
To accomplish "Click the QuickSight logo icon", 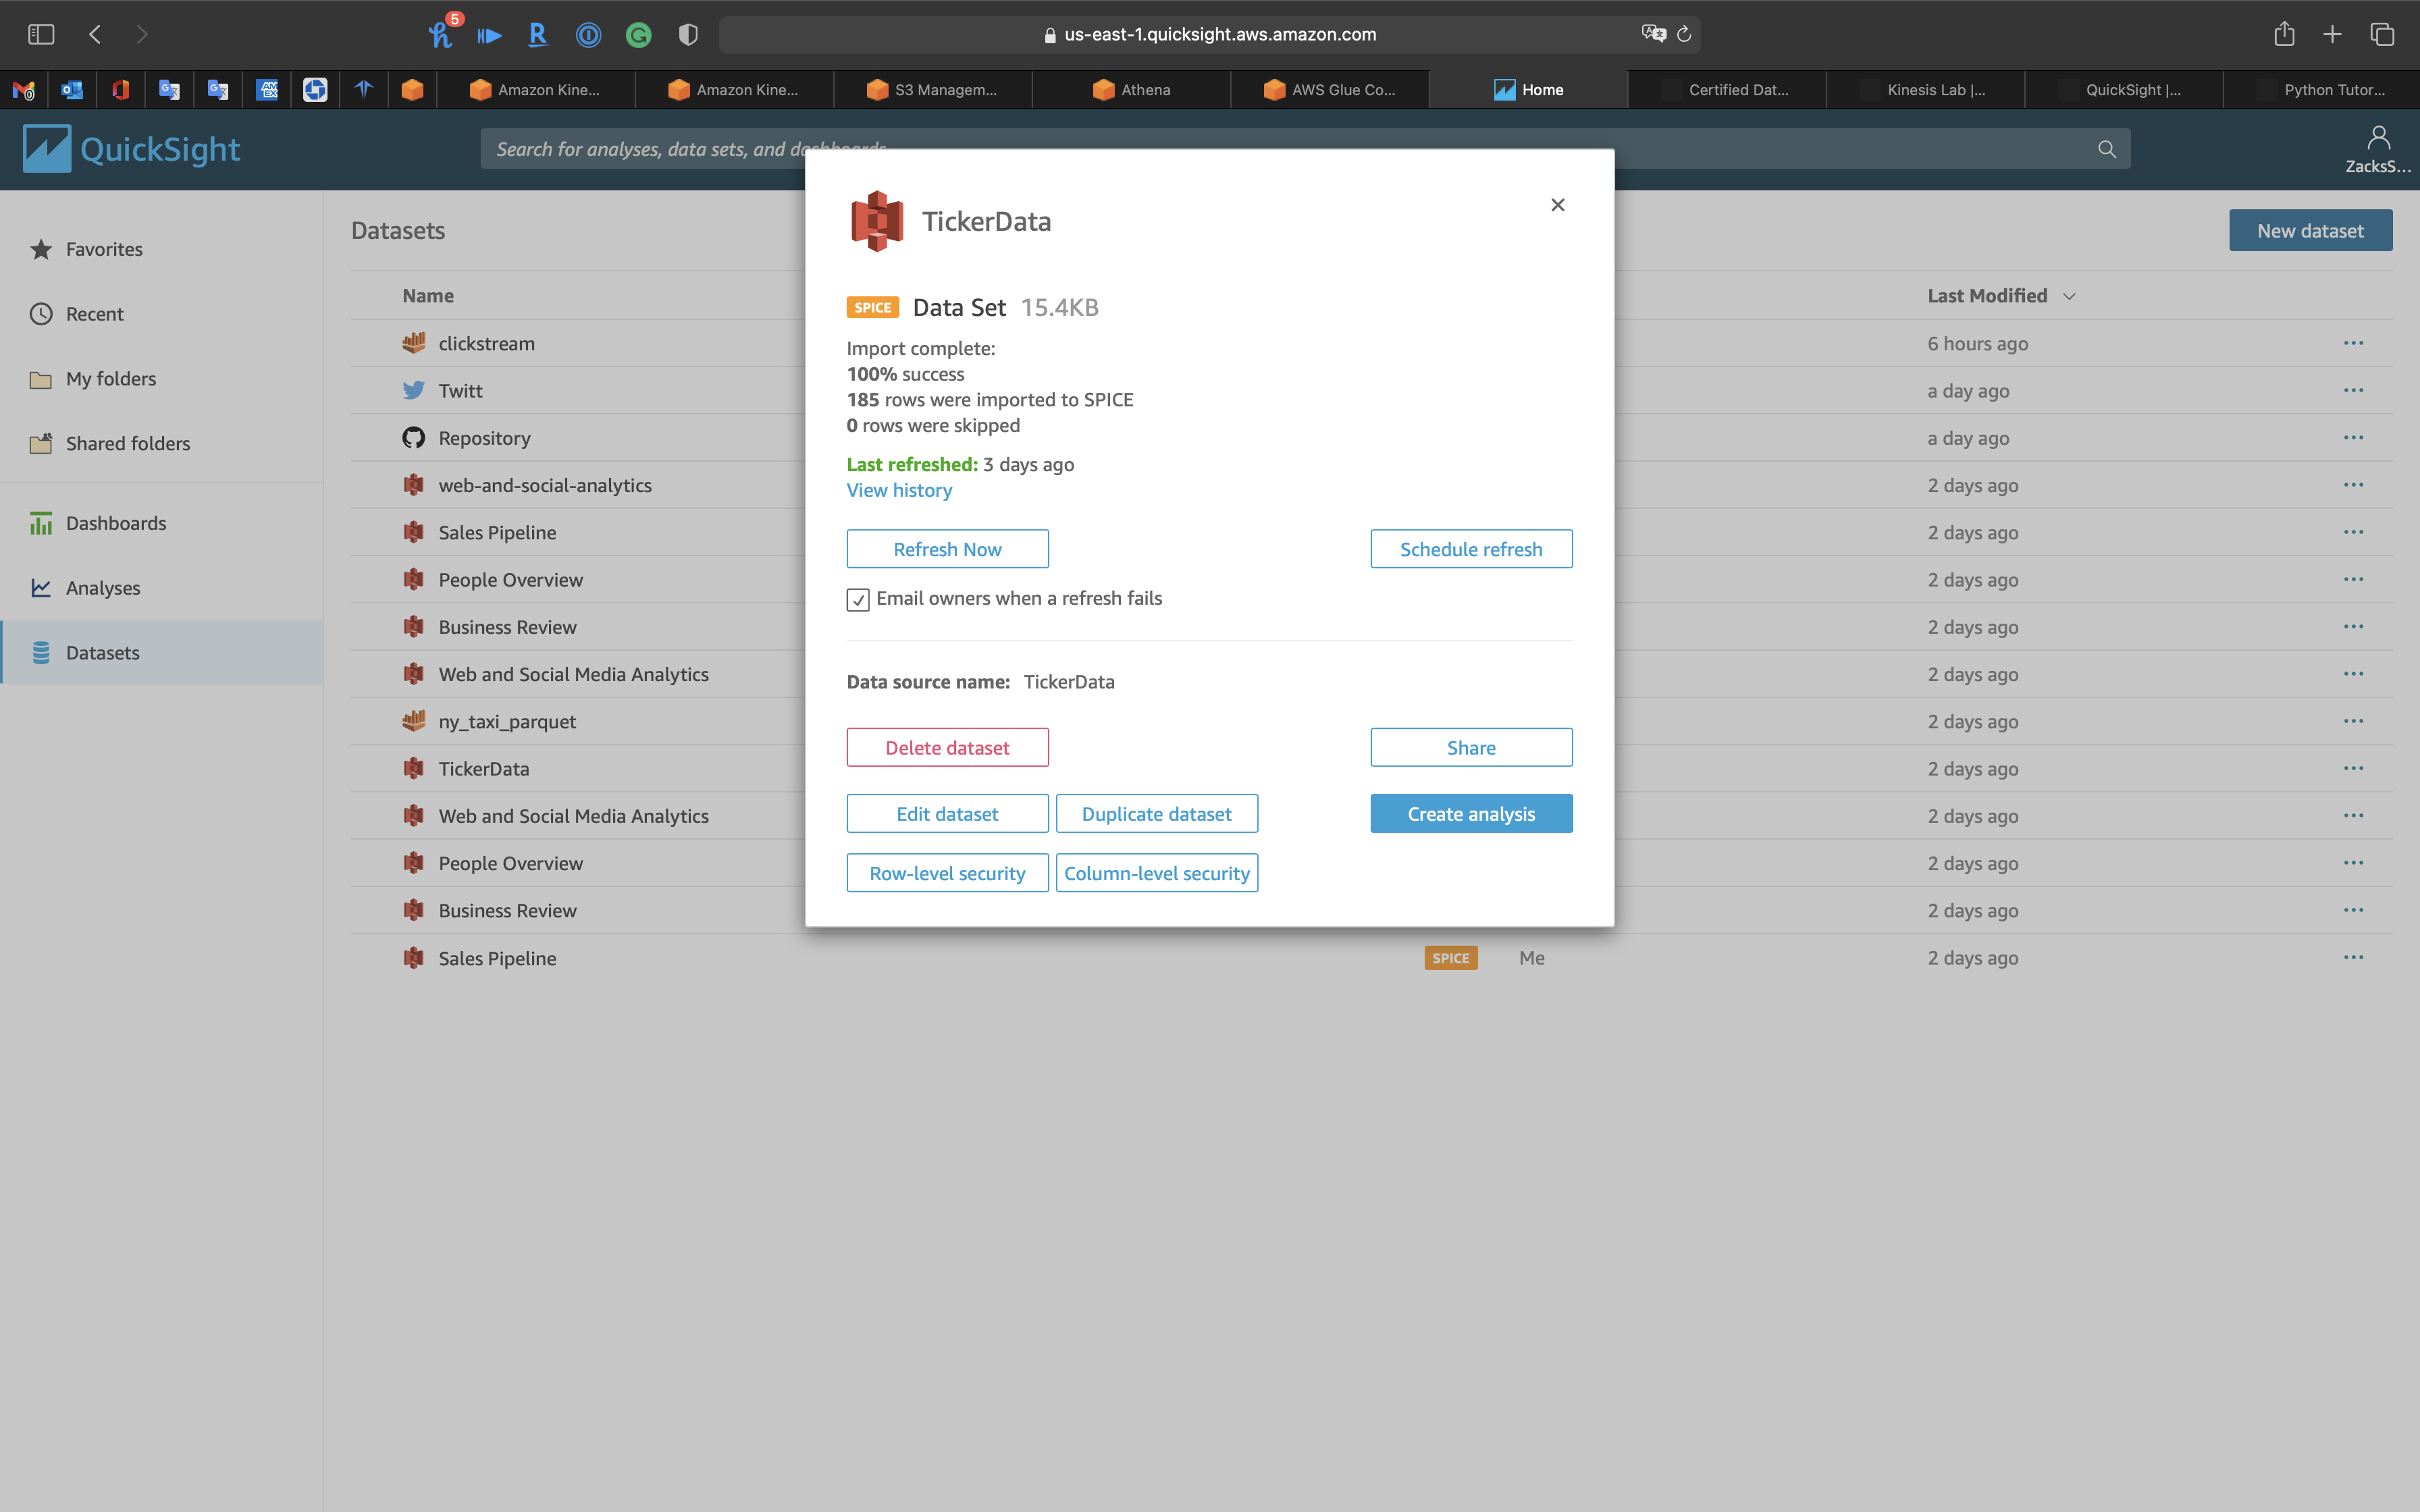I will click(47, 149).
